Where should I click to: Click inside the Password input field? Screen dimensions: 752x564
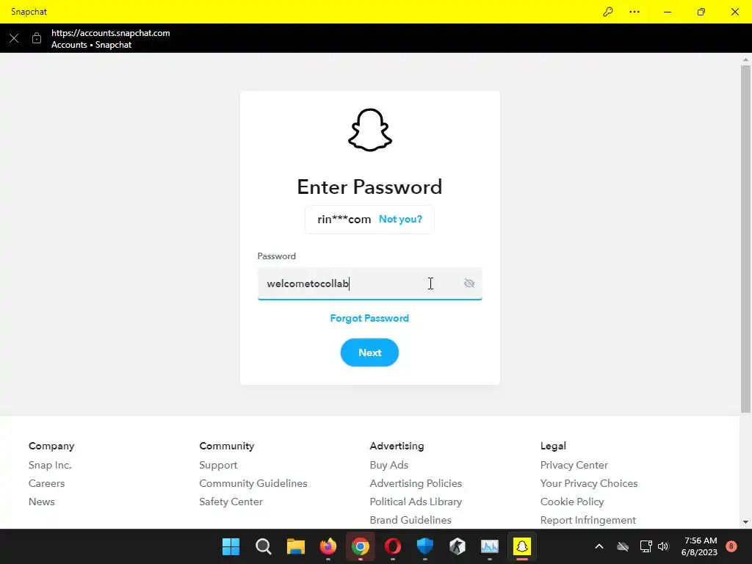(369, 283)
